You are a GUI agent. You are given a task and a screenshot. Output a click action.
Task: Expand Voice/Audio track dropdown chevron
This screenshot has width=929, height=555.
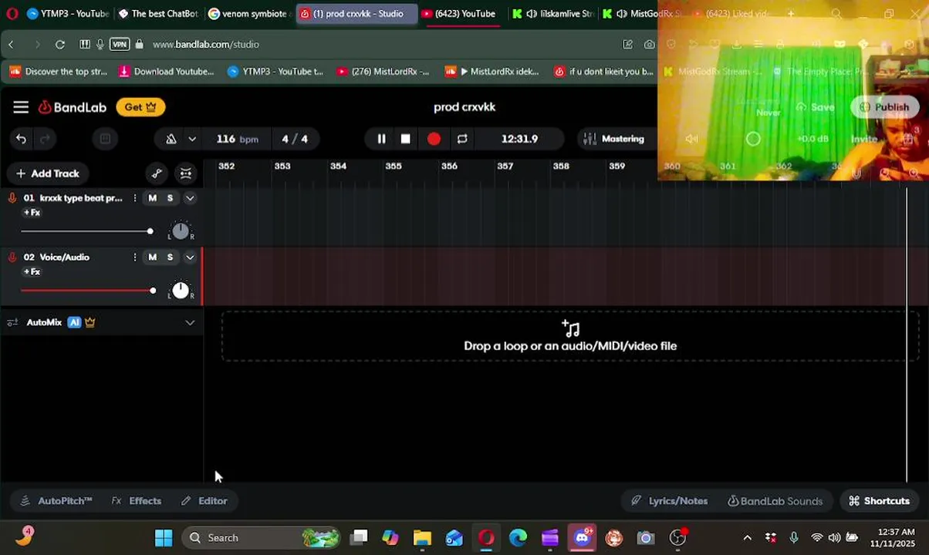click(x=190, y=257)
